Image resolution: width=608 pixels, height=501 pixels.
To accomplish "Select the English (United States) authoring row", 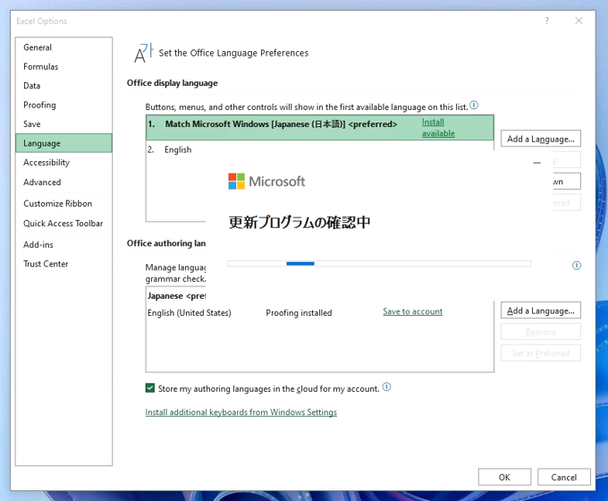I will tap(319, 313).
